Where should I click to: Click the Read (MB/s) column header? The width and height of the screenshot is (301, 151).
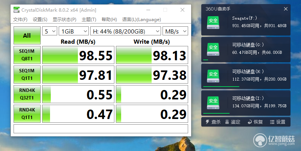tap(78, 42)
